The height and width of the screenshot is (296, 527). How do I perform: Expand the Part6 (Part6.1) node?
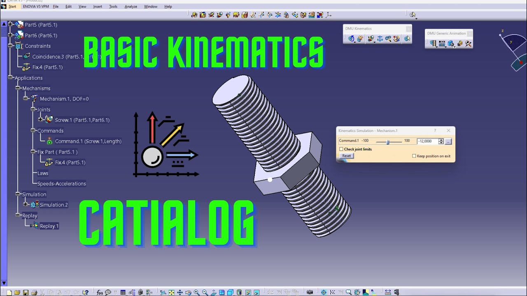coord(10,35)
